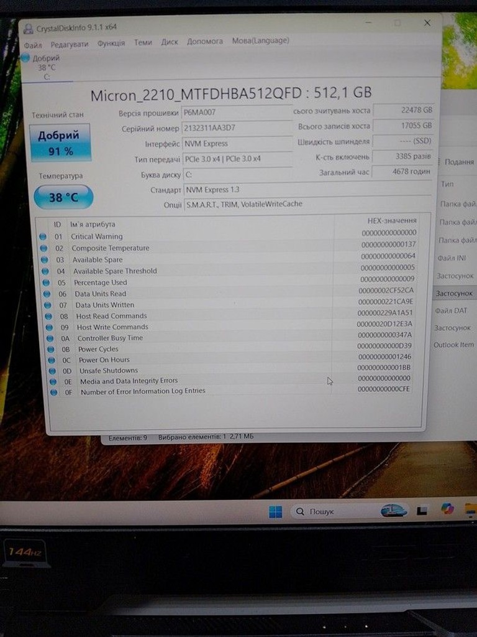Click the Добрий 91 % health status button
The height and width of the screenshot is (637, 477).
(60, 142)
